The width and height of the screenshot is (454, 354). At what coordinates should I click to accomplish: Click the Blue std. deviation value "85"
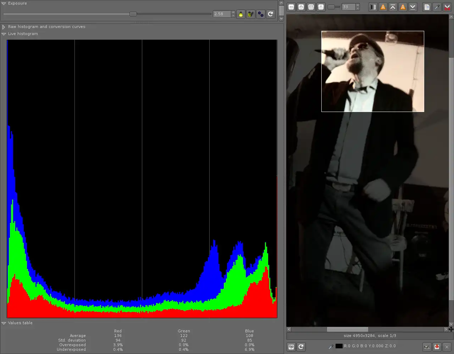(x=249, y=341)
